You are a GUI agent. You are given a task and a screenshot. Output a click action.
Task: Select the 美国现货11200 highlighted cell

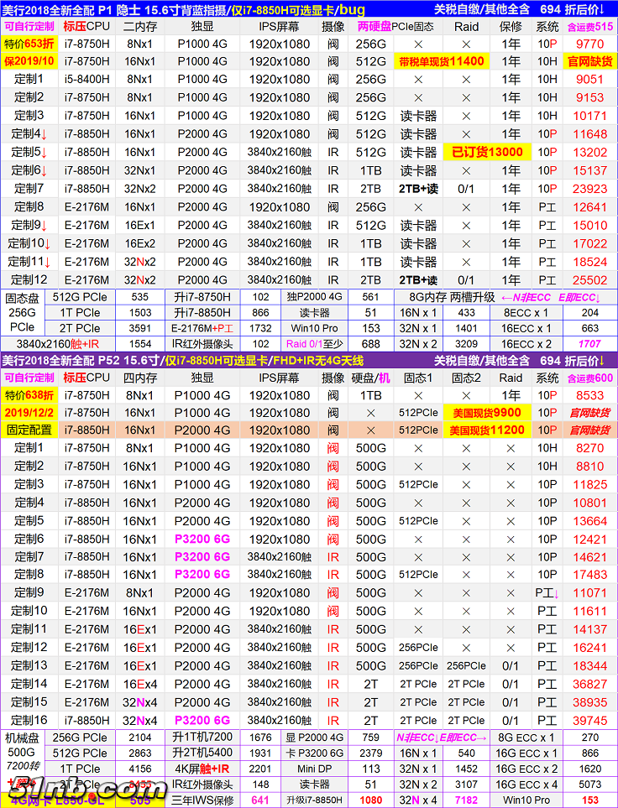[x=485, y=430]
